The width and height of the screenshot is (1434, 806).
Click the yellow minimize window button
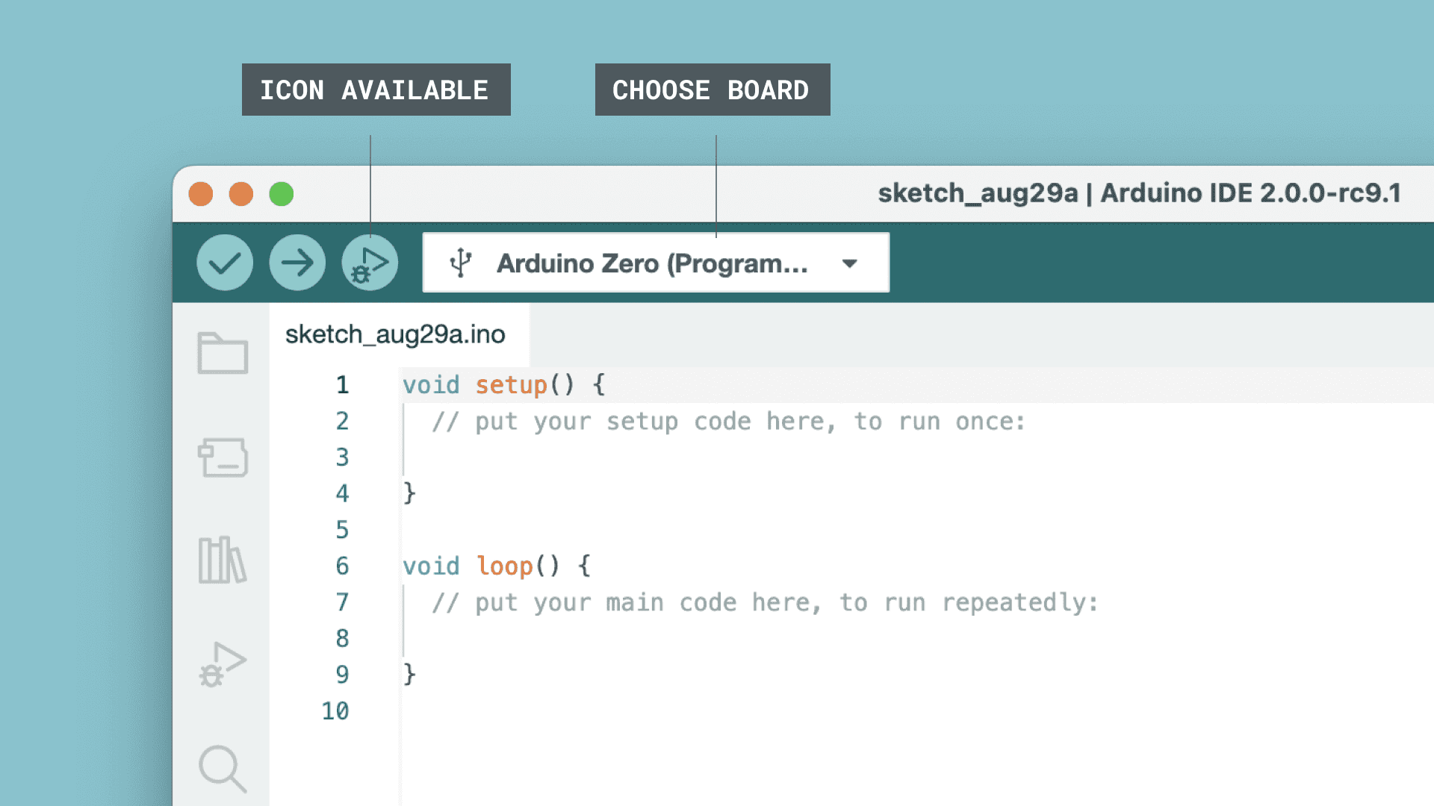240,194
